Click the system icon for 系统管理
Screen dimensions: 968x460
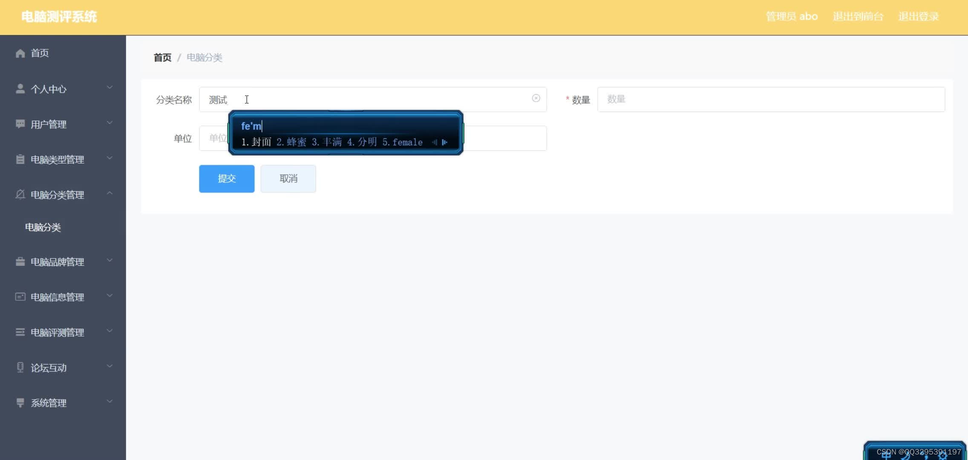point(20,403)
